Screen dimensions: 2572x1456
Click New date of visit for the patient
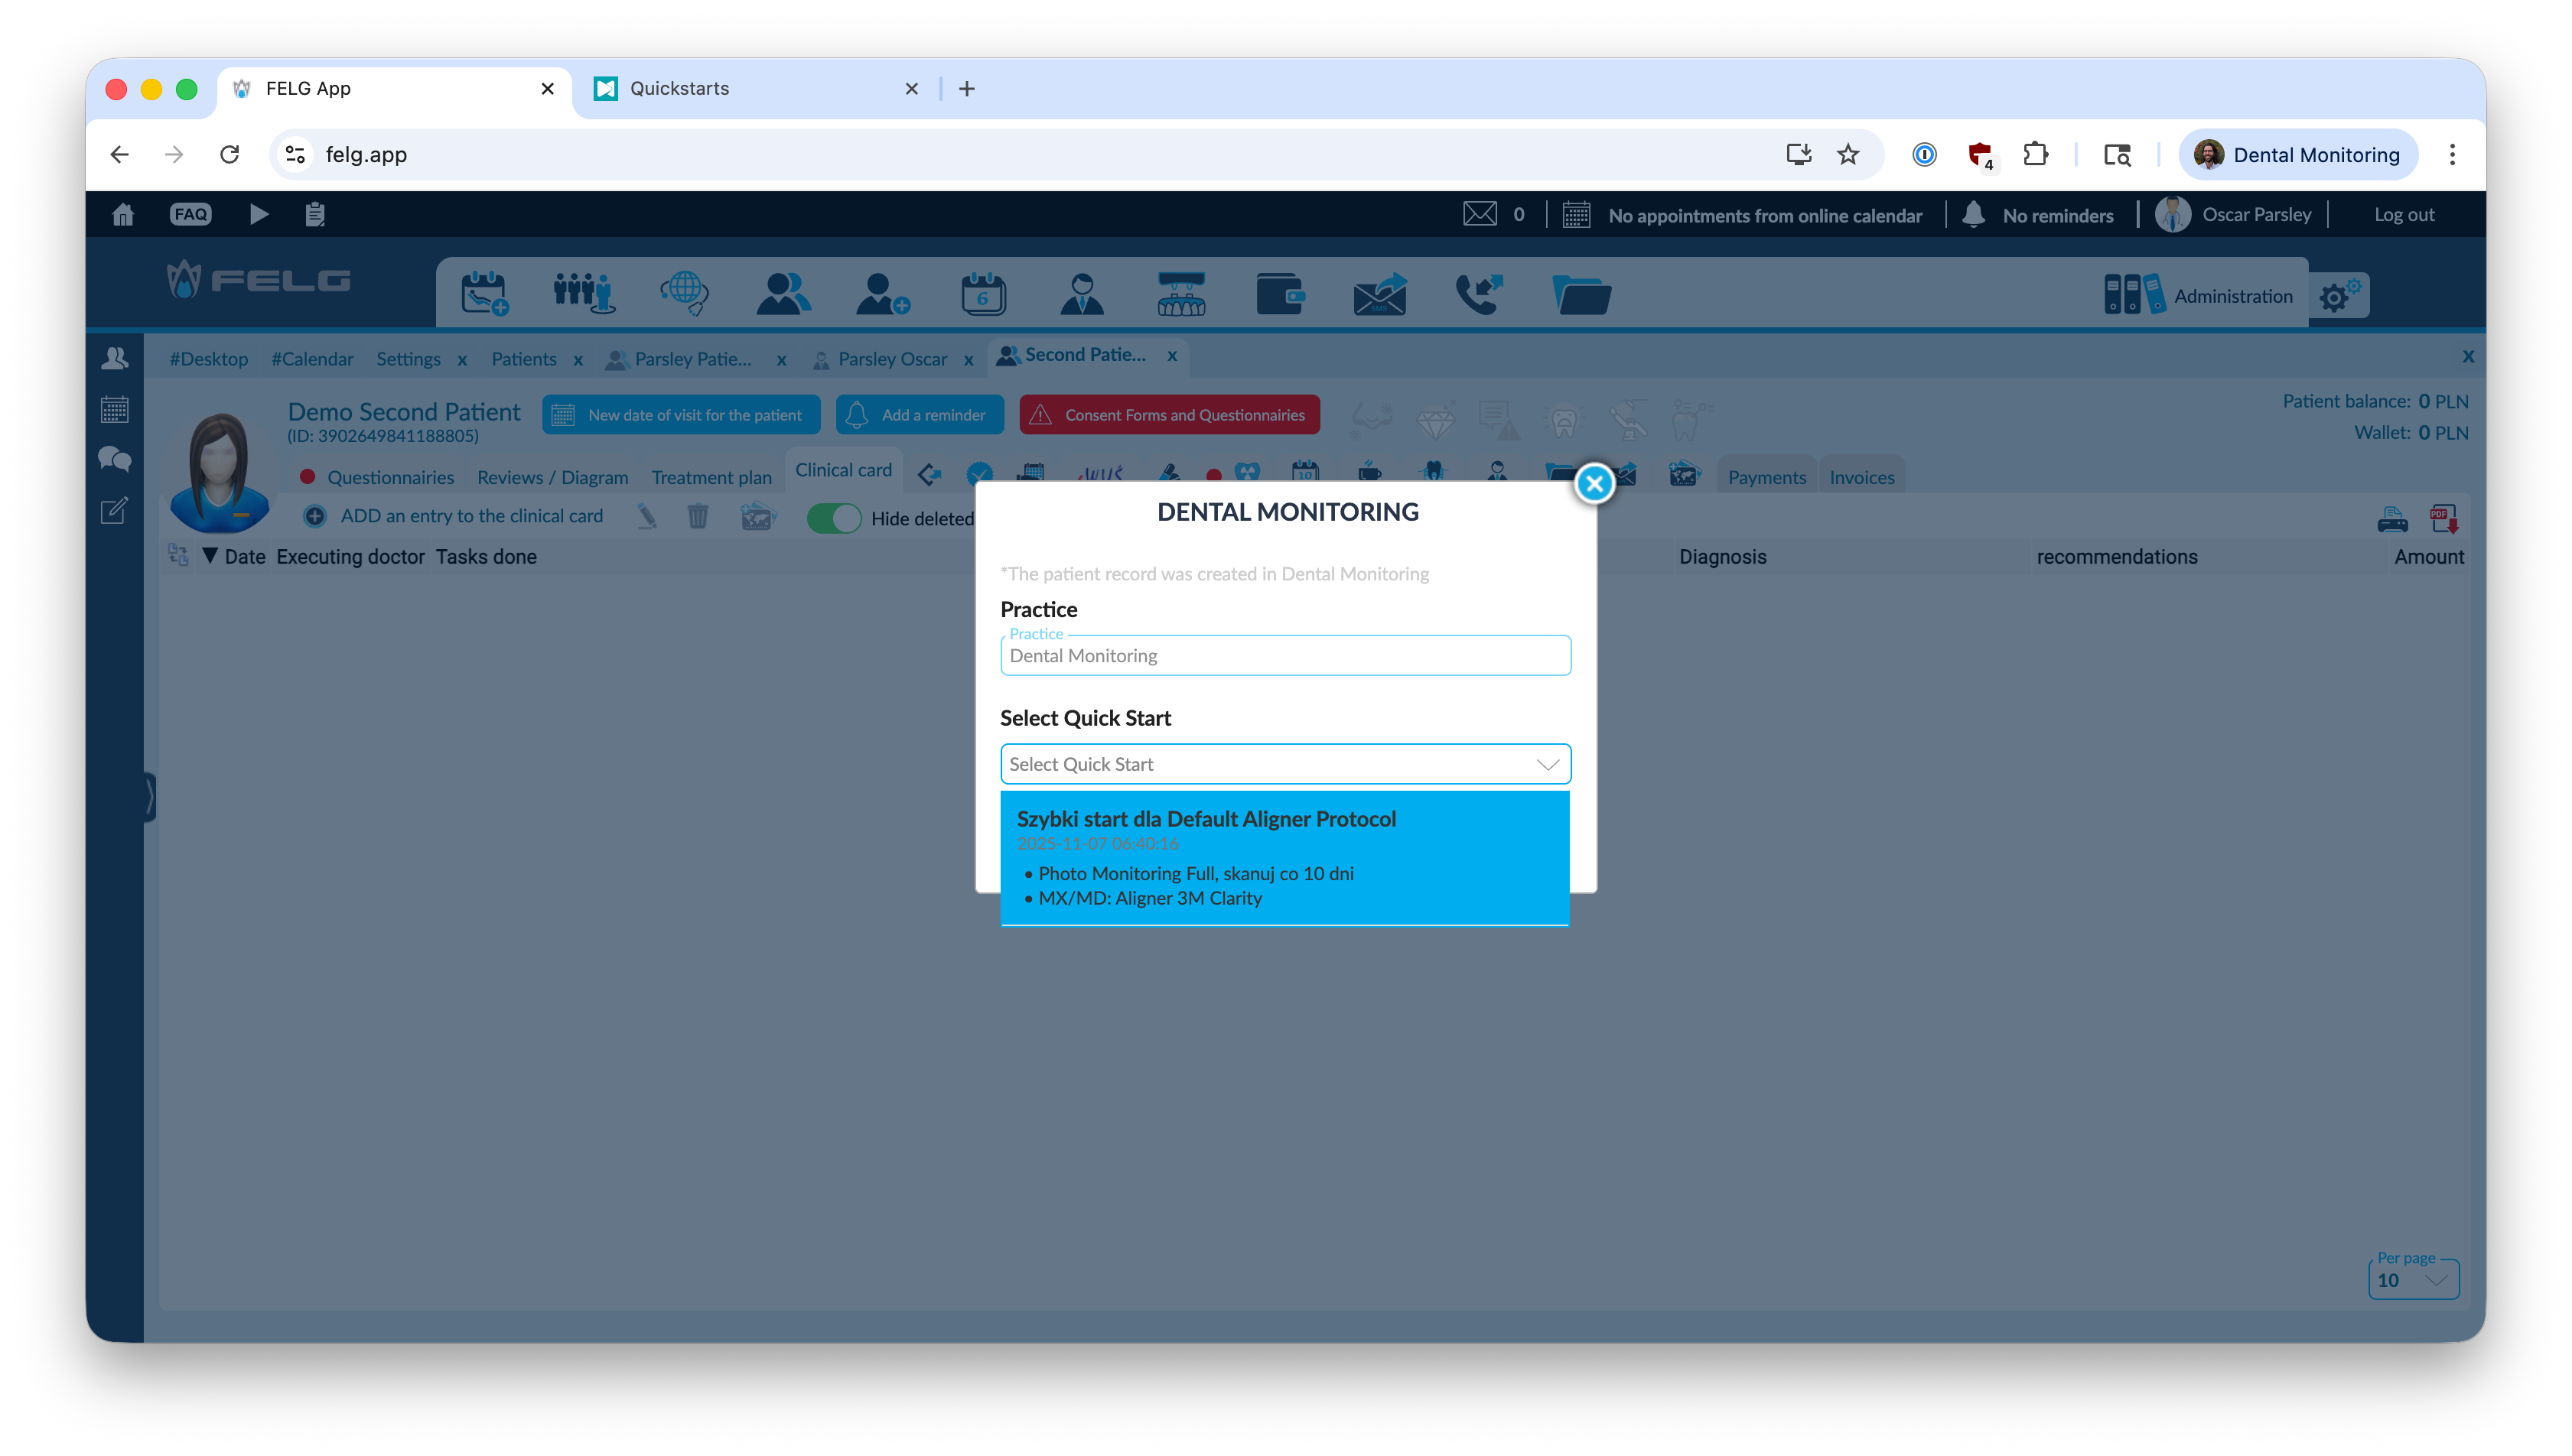point(682,415)
